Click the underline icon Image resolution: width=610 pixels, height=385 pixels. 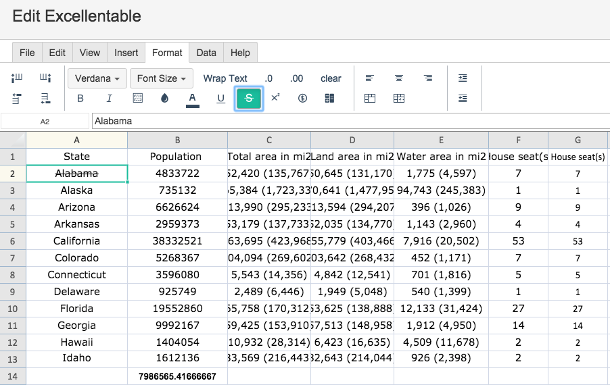[x=220, y=99]
